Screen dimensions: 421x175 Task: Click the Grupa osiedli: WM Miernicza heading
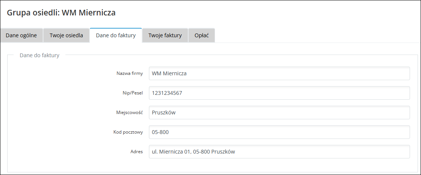click(61, 13)
